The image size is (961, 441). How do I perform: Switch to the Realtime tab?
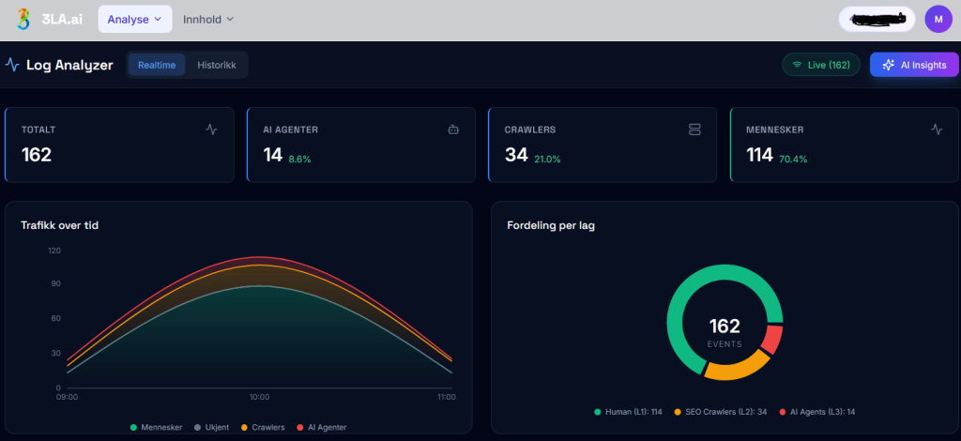point(157,65)
